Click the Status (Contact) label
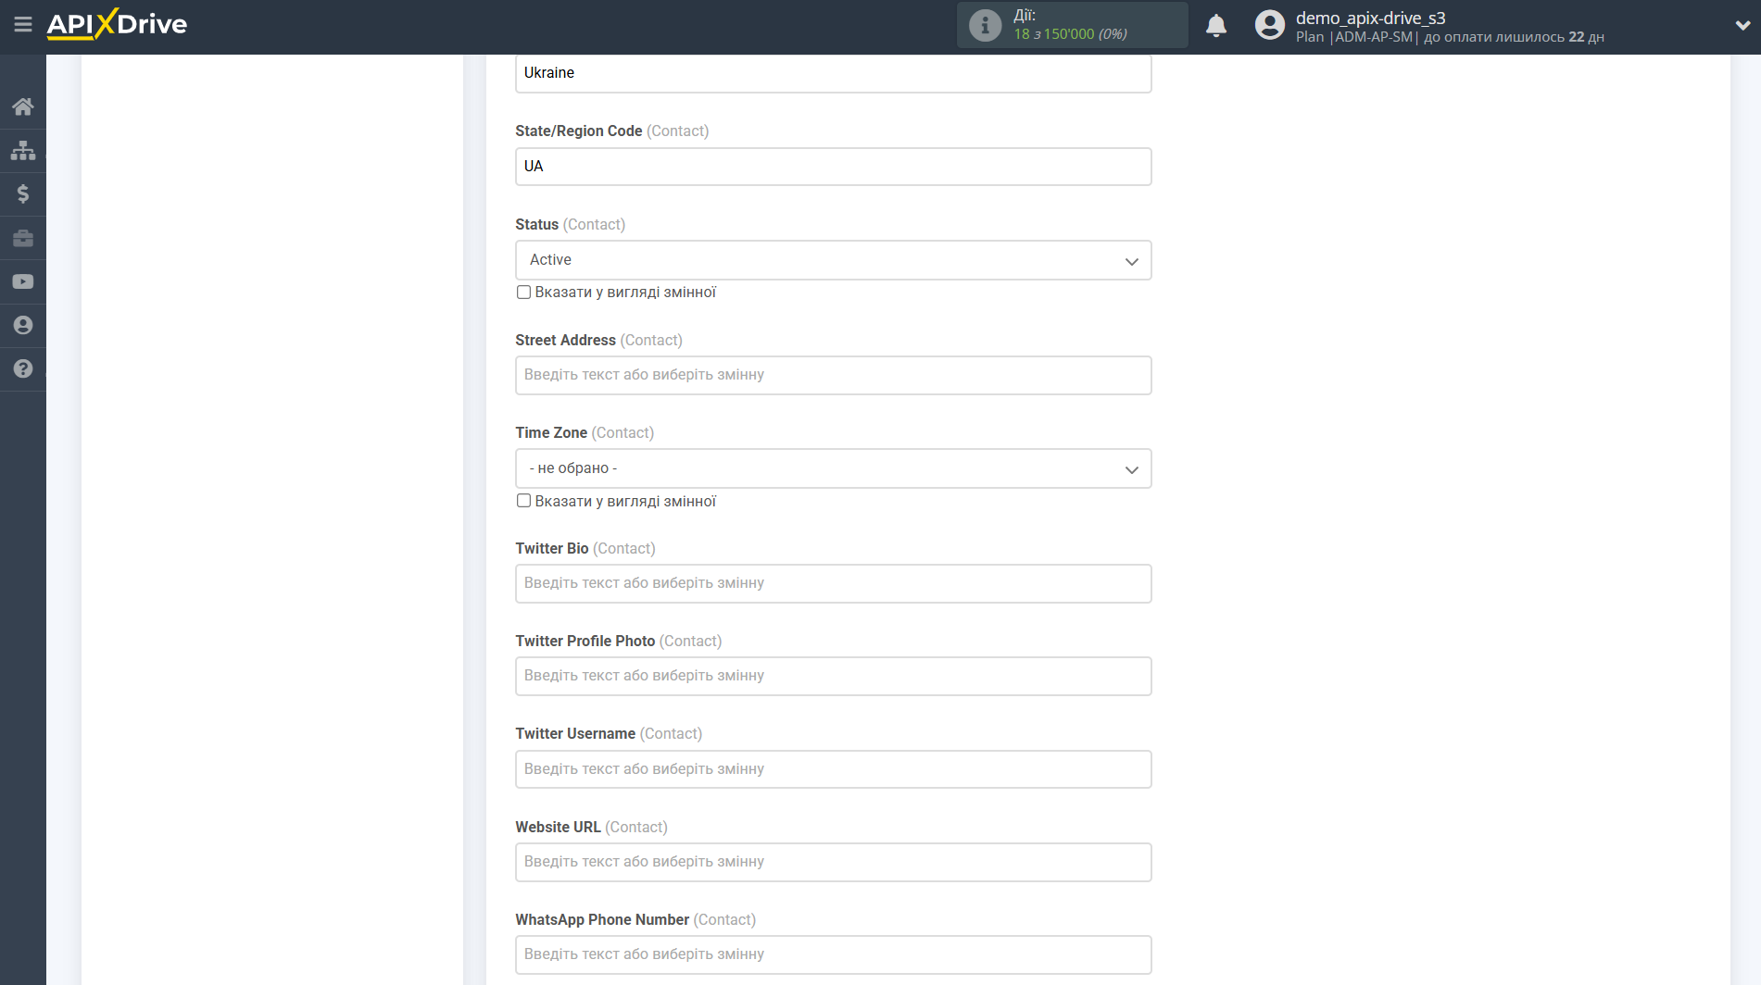 [x=570, y=224]
